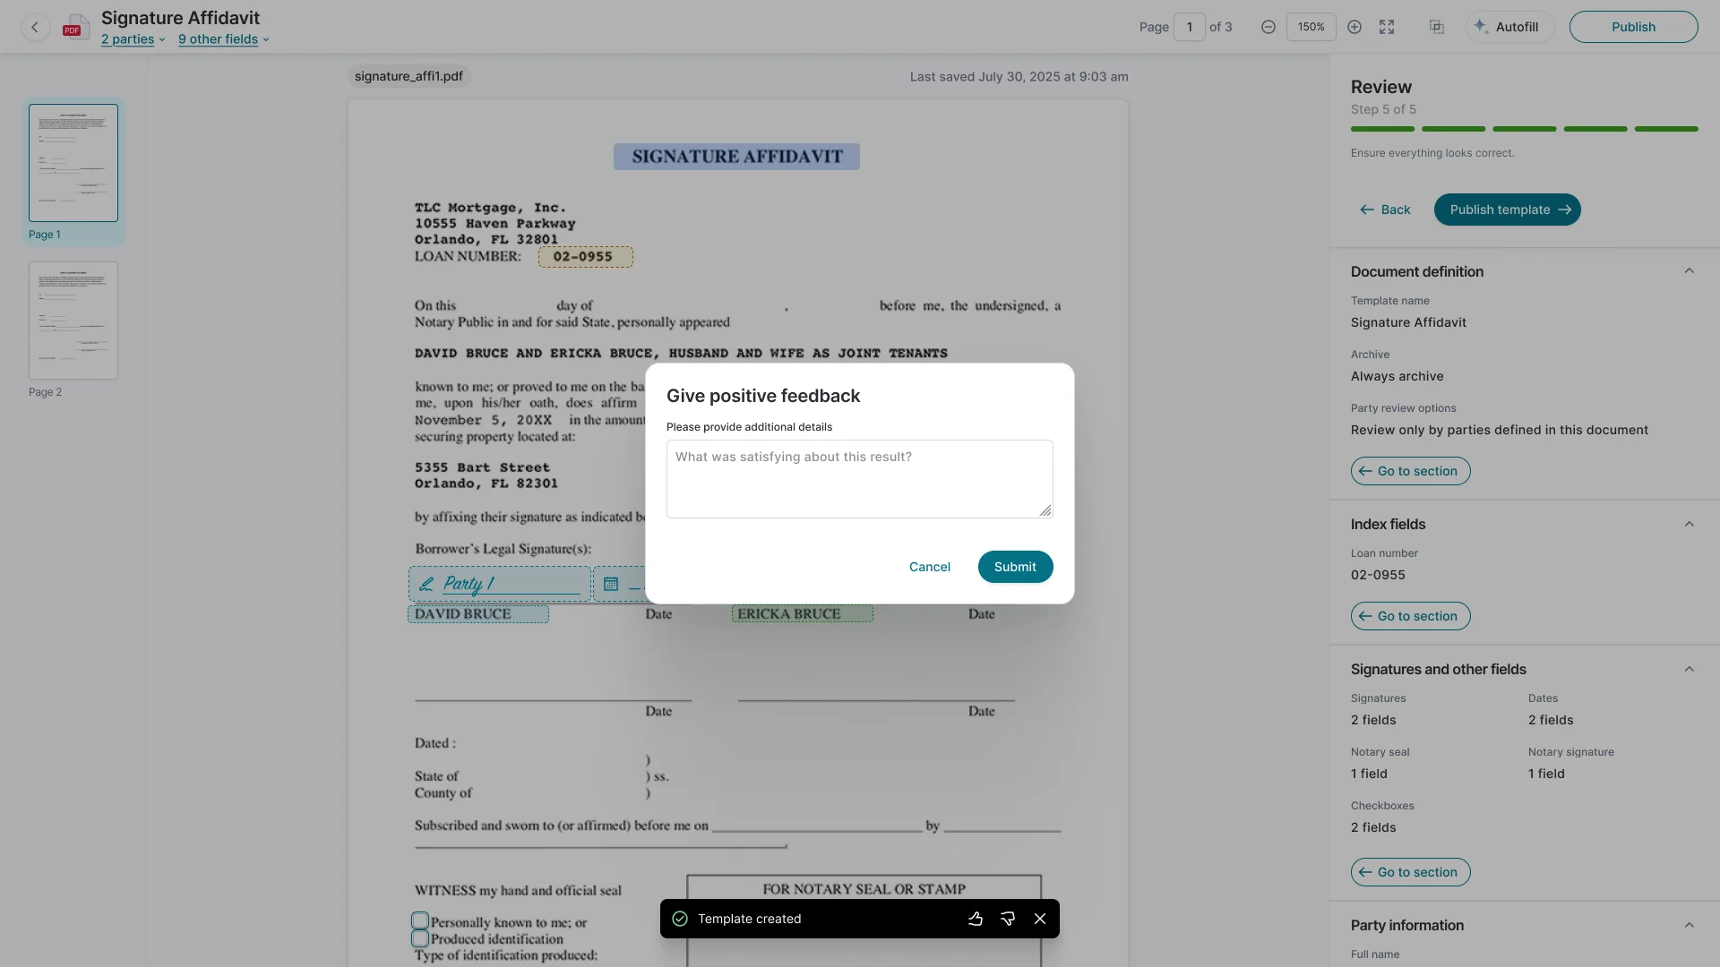Go to section under Index fields
The image size is (1720, 967).
1410,616
